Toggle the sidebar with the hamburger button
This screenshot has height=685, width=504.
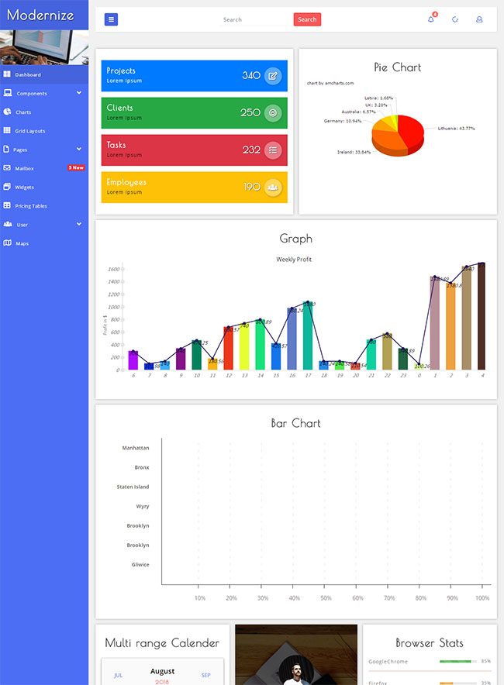111,19
